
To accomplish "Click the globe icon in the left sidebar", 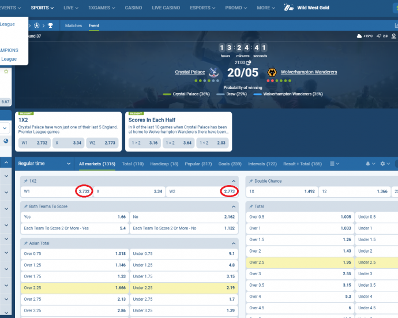I will coord(6,141).
